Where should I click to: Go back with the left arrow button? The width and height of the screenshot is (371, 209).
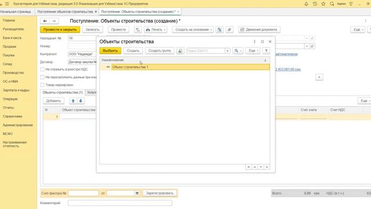tap(45, 21)
